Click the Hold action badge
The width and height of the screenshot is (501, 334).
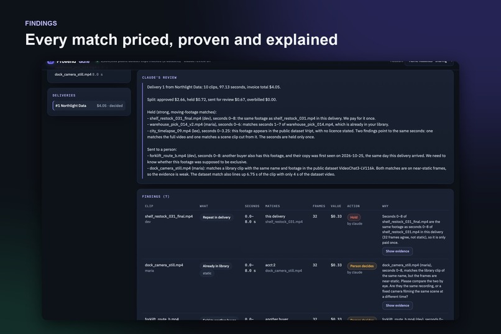pyautogui.click(x=354, y=217)
